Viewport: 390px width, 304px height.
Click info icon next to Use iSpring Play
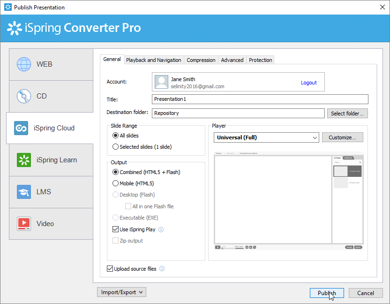161,229
